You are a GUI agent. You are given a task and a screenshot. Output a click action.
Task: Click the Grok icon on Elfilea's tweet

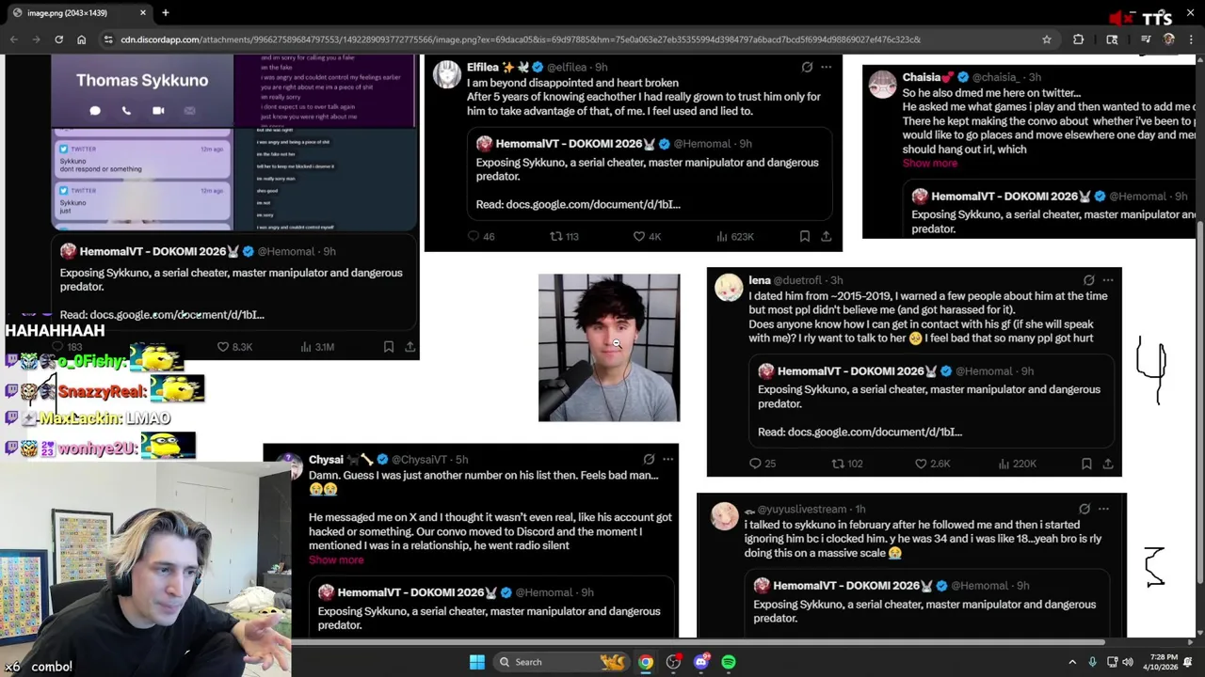tap(807, 67)
